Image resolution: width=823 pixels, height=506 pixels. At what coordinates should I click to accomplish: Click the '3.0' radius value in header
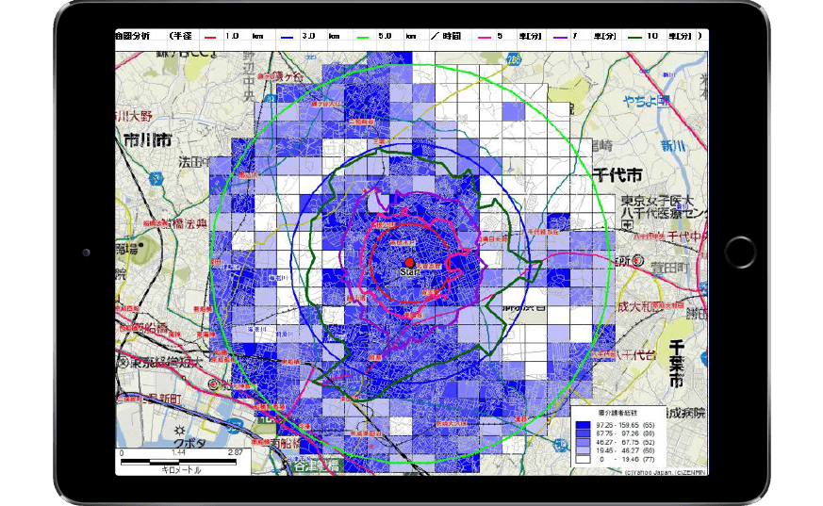pos(308,36)
